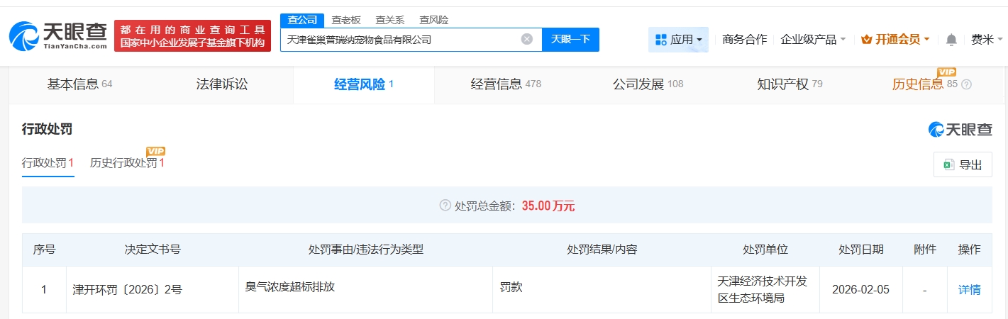Image resolution: width=1008 pixels, height=319 pixels.
Task: Open the 开通会员 membership dropdown
Action: click(895, 40)
